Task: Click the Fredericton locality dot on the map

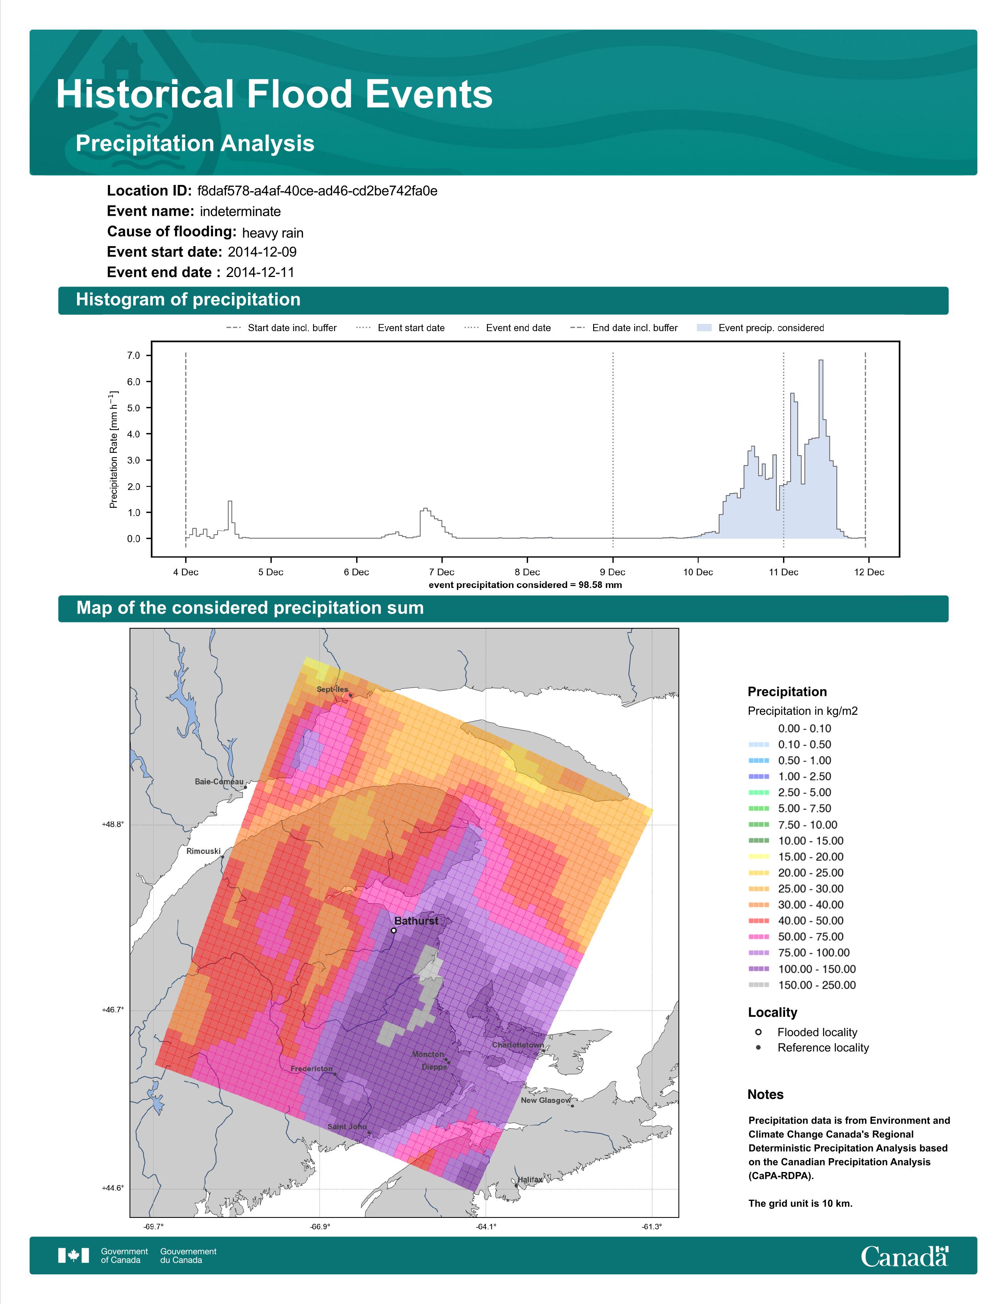Action: point(335,1074)
